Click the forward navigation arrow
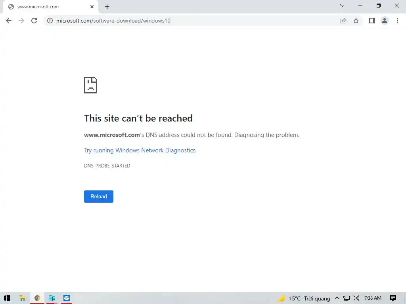The image size is (406, 304). click(x=21, y=21)
